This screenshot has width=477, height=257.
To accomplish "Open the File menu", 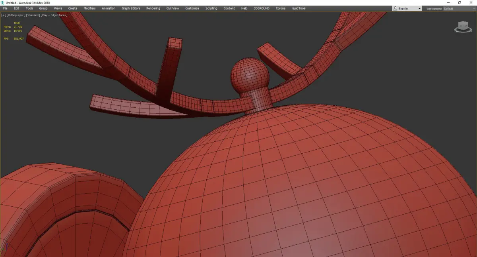I will click(x=5, y=8).
